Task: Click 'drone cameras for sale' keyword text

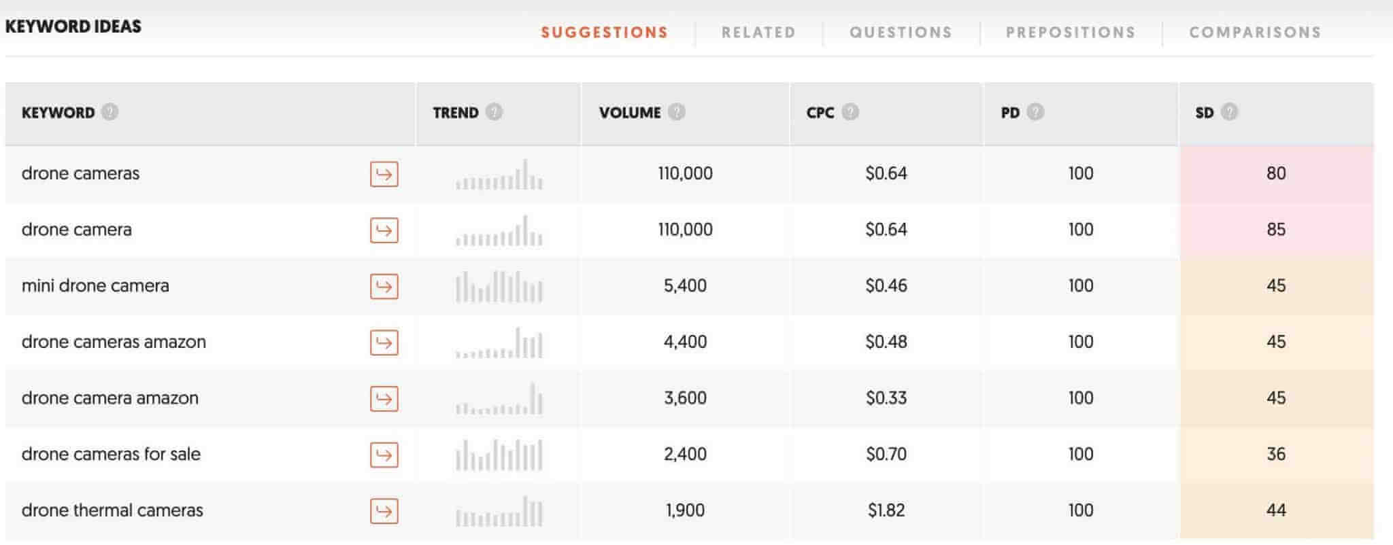Action: pyautogui.click(x=111, y=455)
